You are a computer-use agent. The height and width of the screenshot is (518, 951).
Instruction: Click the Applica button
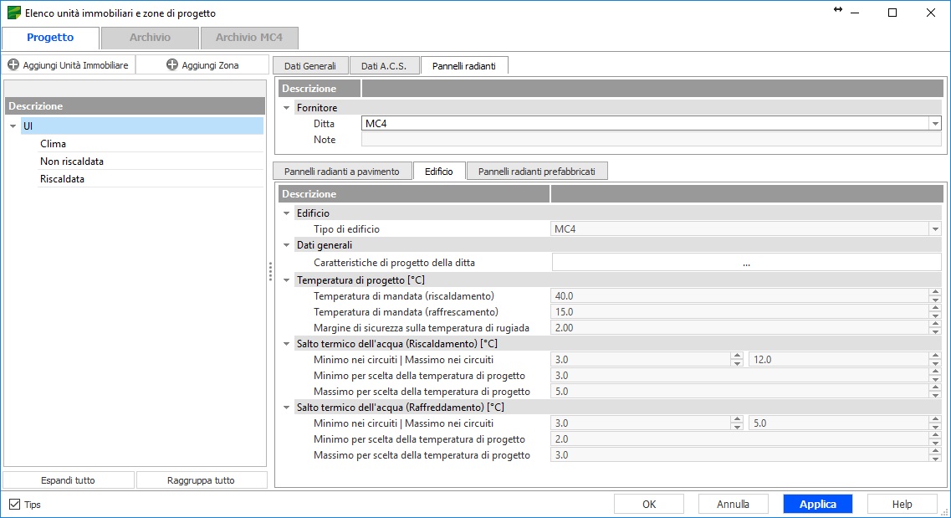click(817, 504)
